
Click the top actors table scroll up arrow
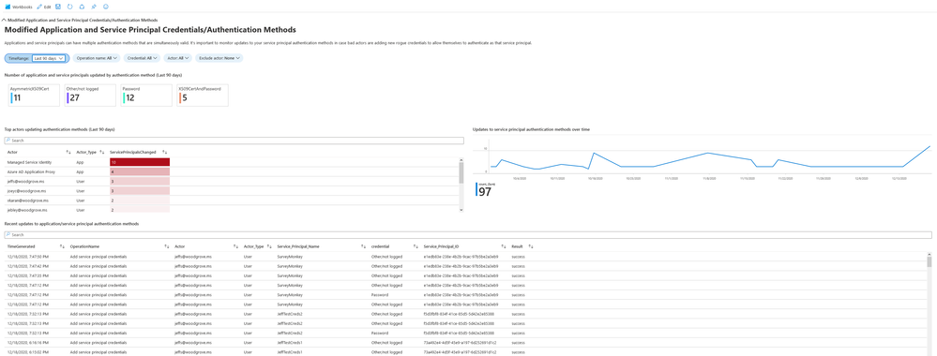coord(461,159)
